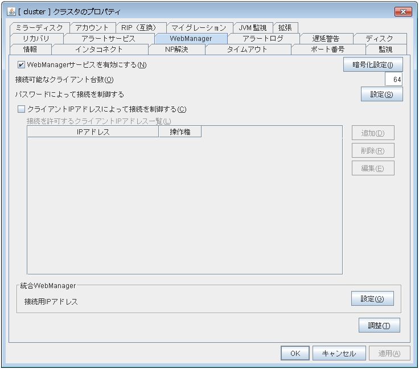Switch to the ミラーディスク tab

(x=39, y=27)
